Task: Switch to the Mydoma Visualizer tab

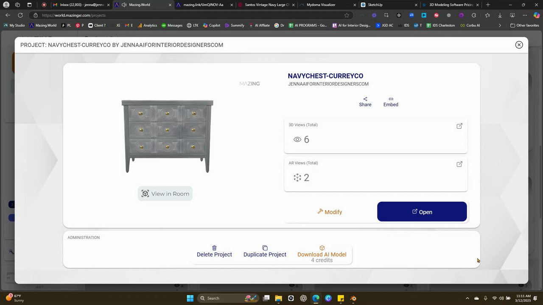Action: click(x=327, y=5)
